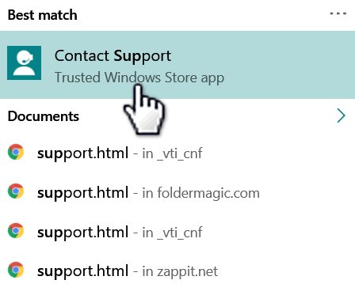Click the 'in foldermagic.com' location text

(x=200, y=193)
